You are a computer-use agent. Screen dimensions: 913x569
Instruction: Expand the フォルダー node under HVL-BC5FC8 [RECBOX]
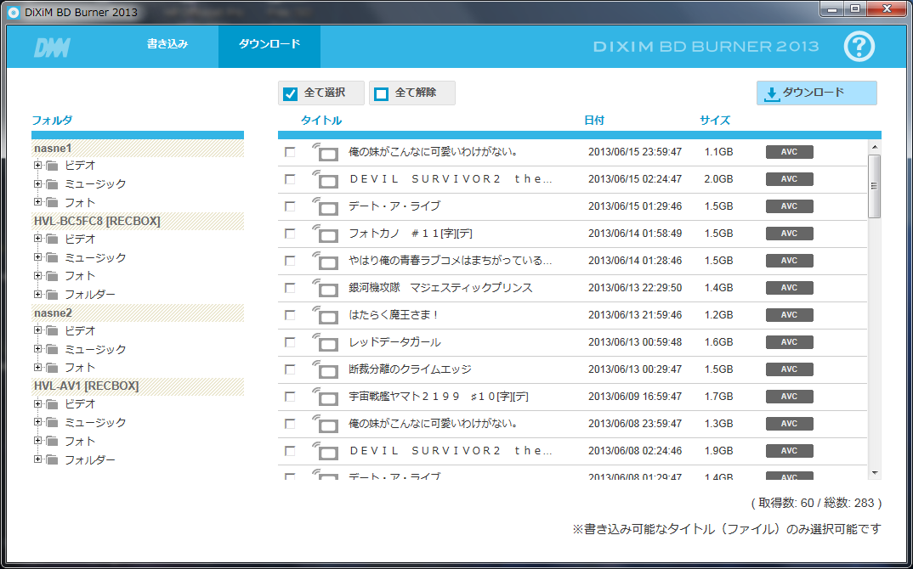tap(38, 294)
